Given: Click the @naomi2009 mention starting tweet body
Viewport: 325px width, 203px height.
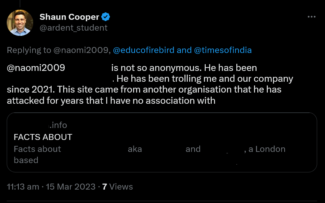Looking at the screenshot, I should (x=36, y=68).
